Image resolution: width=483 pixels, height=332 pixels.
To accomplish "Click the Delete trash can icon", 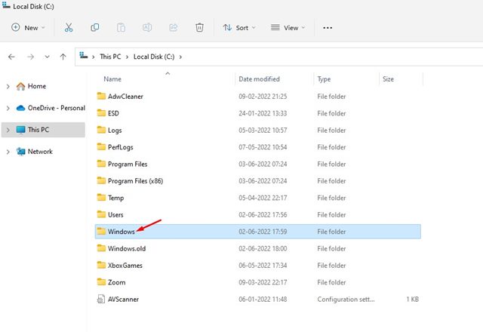I will pyautogui.click(x=199, y=27).
